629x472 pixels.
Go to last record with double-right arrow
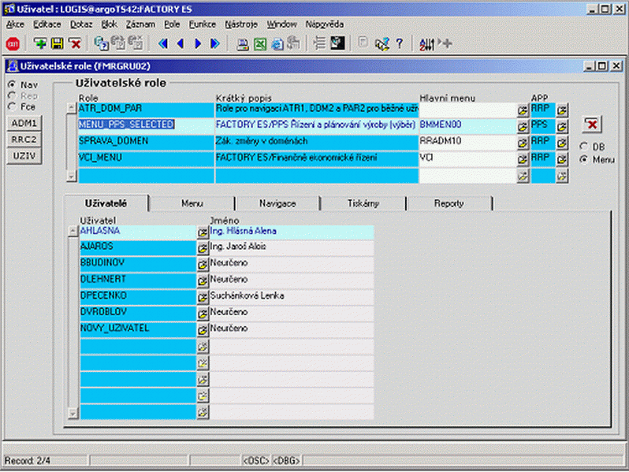click(x=214, y=43)
